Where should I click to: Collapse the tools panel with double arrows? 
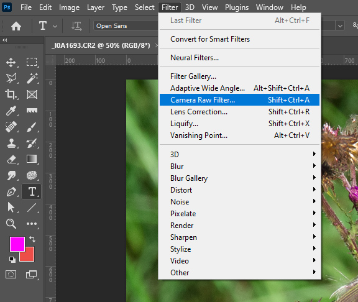point(5,40)
